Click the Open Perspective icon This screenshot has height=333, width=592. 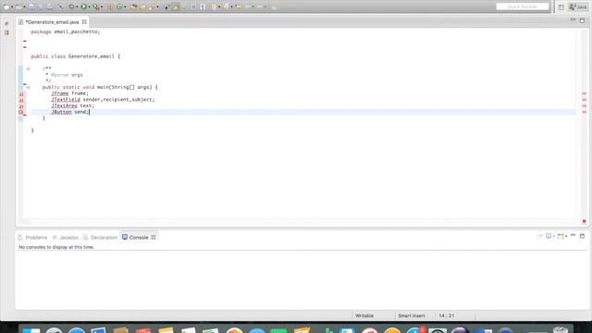(561, 7)
